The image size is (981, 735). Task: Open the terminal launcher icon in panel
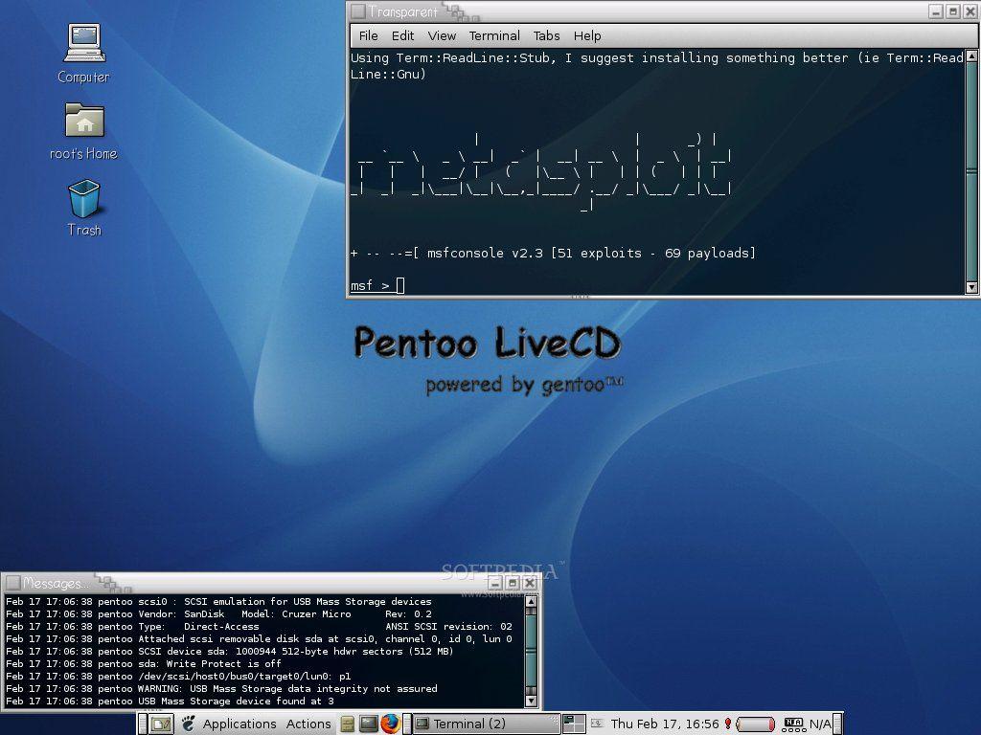369,724
